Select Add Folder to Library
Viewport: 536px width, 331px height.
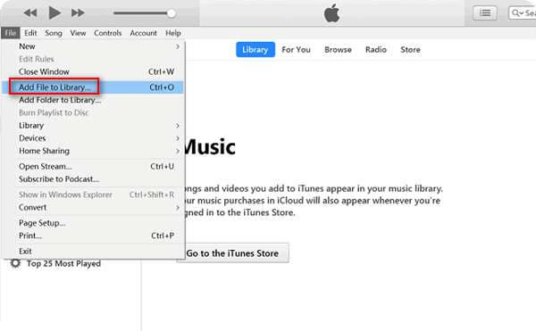[x=93, y=100]
